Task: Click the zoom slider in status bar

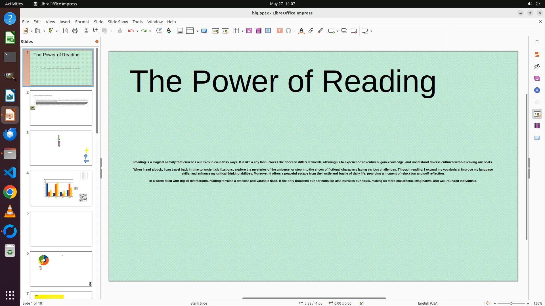Action: (x=511, y=303)
